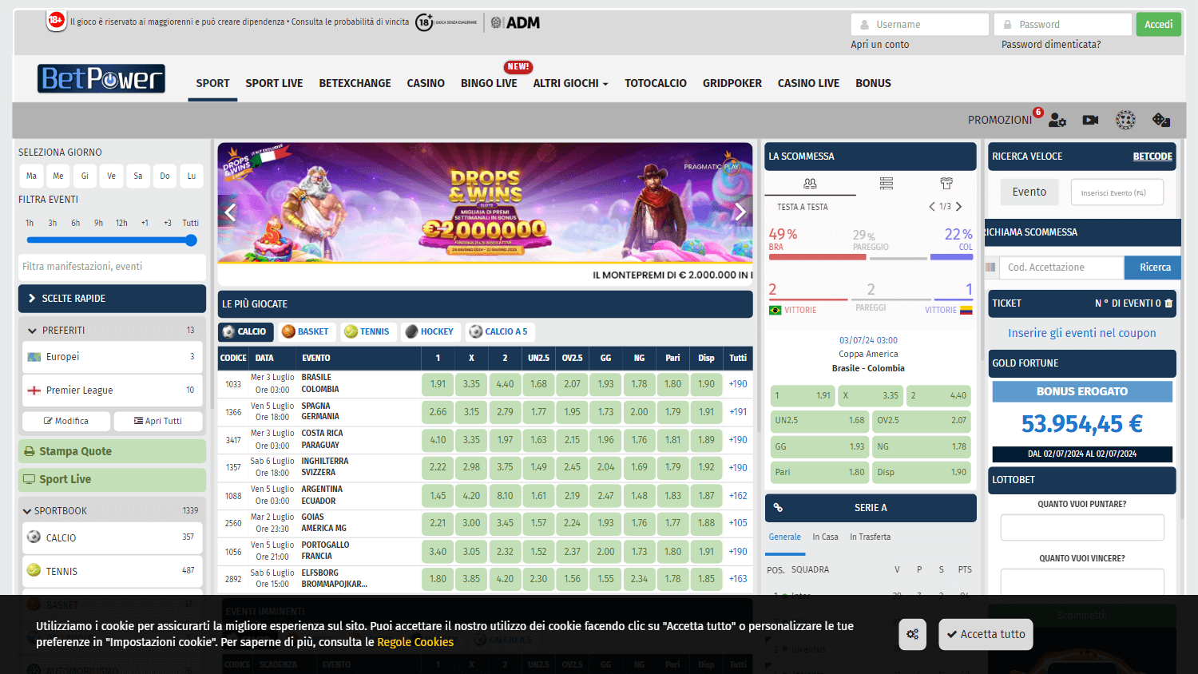
Task: Select the TENNIS sport filter
Action: coord(367,331)
